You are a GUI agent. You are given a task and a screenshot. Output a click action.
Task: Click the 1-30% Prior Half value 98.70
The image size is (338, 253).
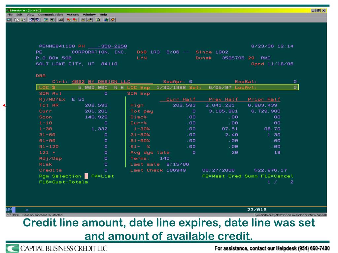point(272,129)
